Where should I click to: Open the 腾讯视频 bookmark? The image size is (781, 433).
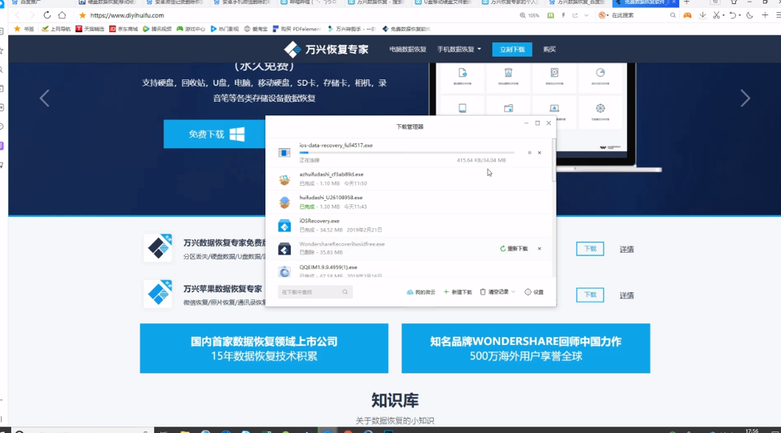tap(157, 29)
